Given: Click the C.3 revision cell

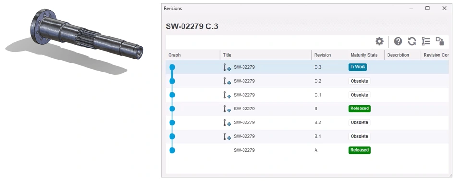Looking at the screenshot, I should point(318,67).
